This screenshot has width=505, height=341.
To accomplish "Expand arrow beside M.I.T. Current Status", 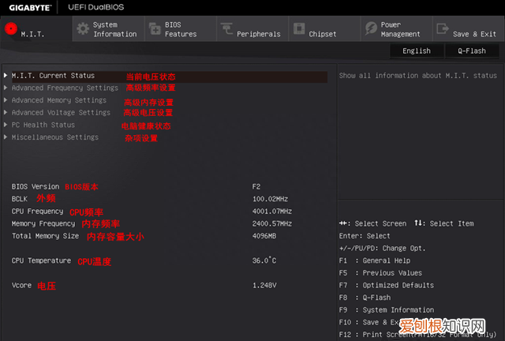I will 6,76.
